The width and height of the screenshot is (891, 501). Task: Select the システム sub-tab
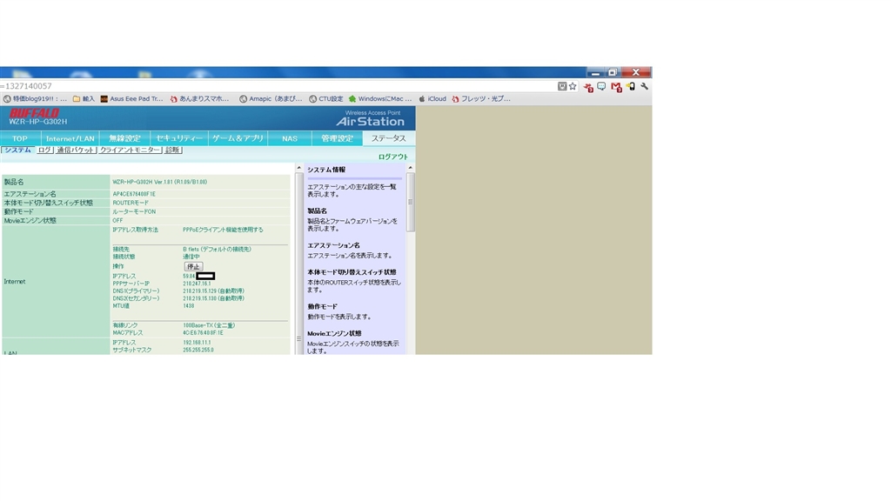[17, 150]
